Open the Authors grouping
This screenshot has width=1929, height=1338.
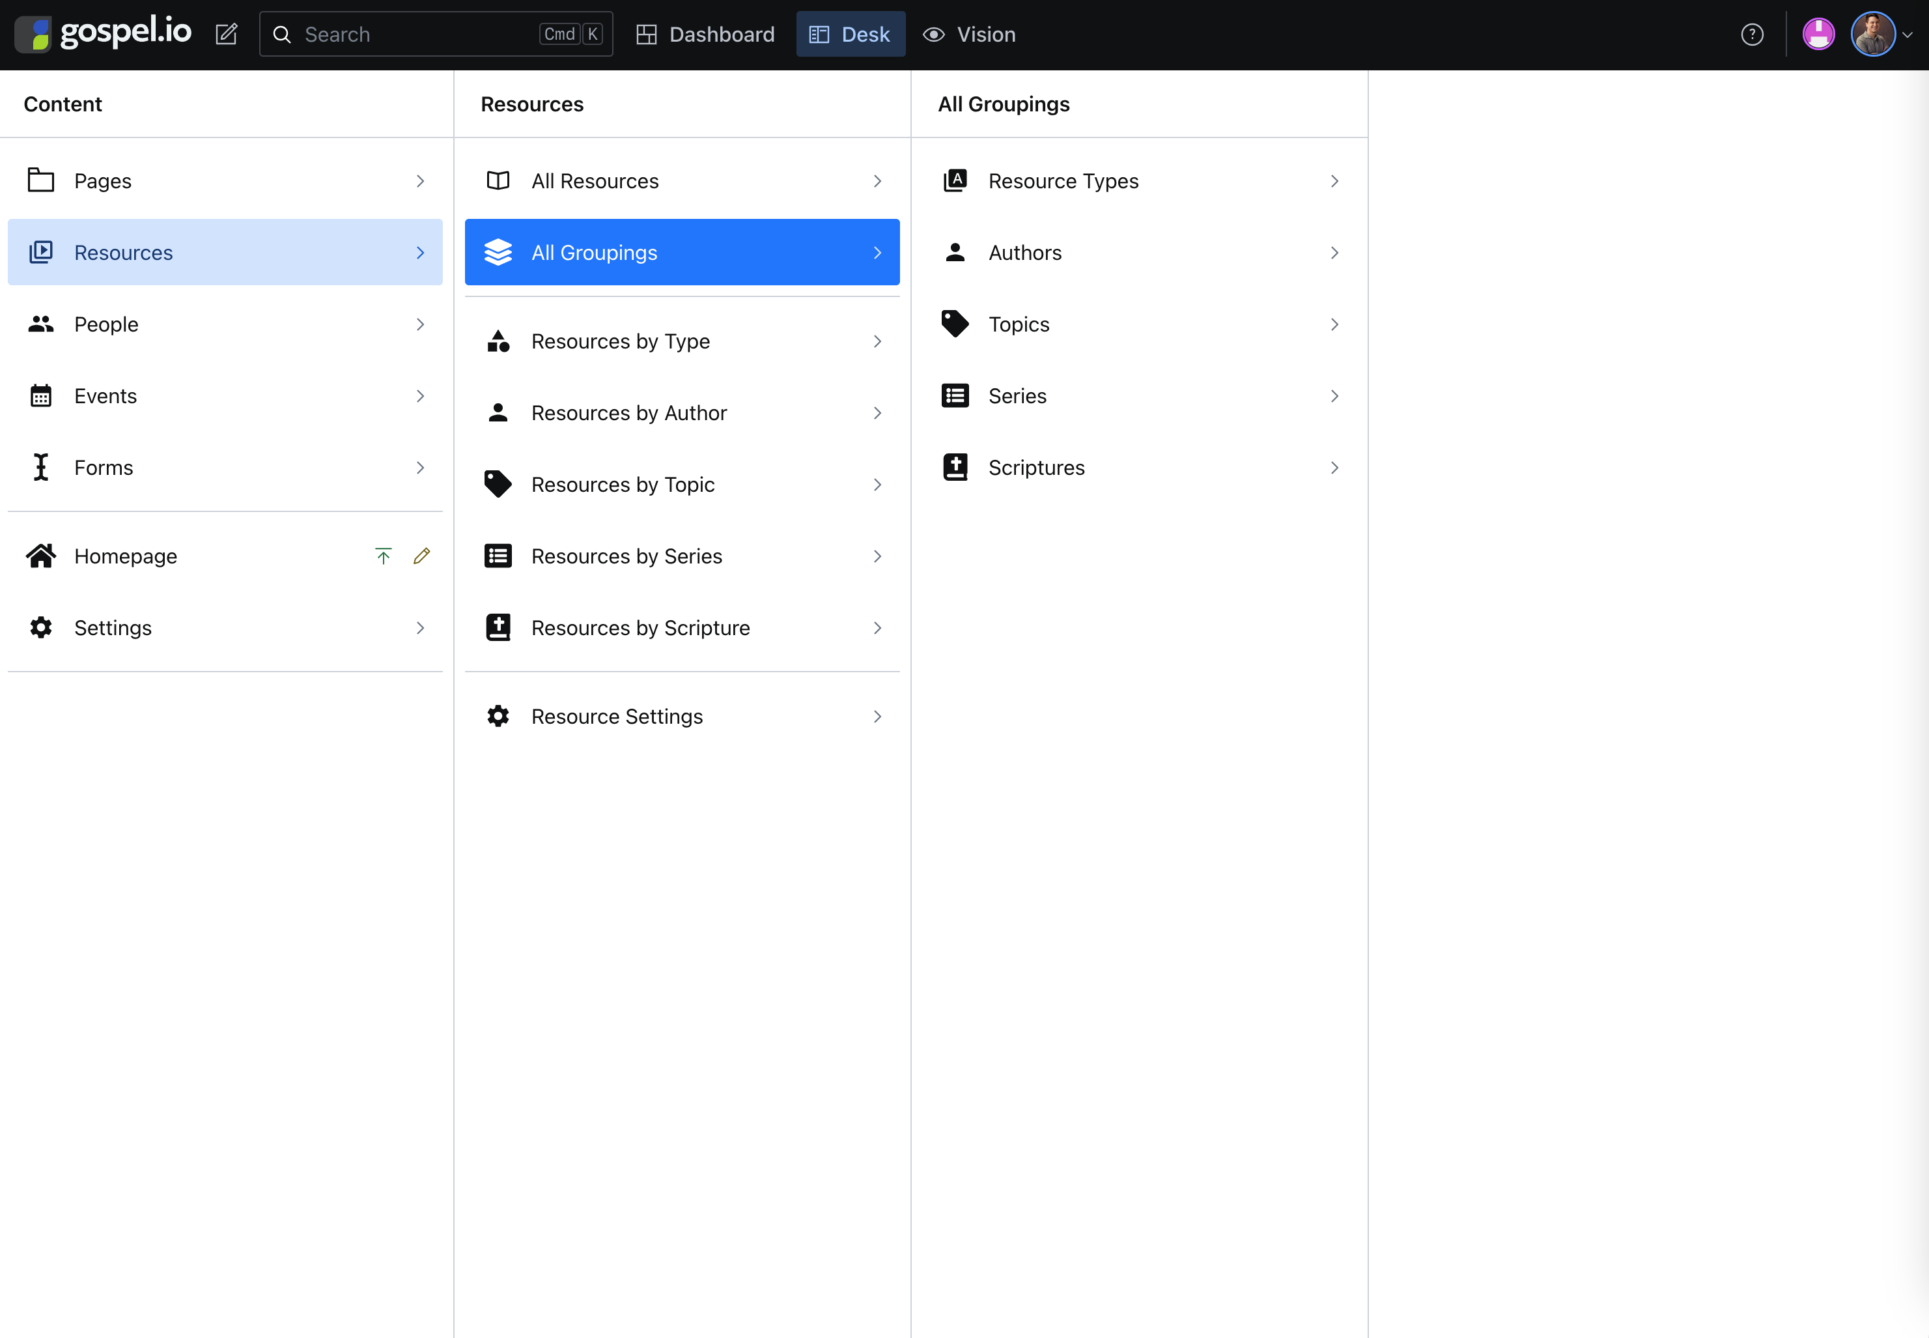tap(1140, 252)
